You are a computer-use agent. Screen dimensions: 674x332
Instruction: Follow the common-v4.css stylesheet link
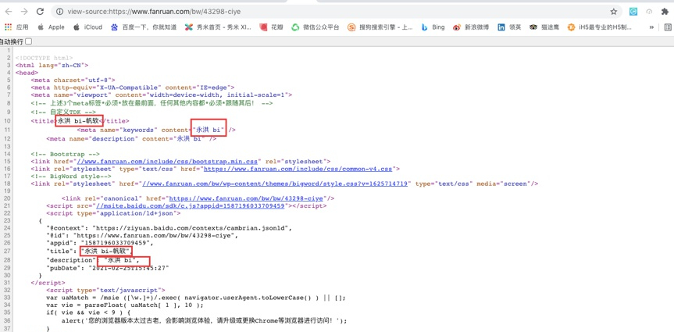[x=298, y=169]
